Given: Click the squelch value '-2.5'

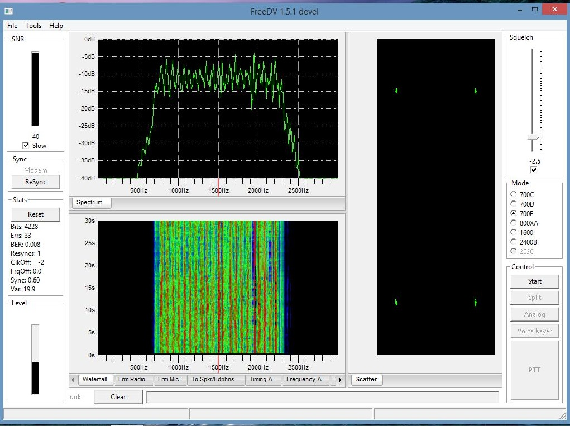Looking at the screenshot, I should [x=535, y=161].
